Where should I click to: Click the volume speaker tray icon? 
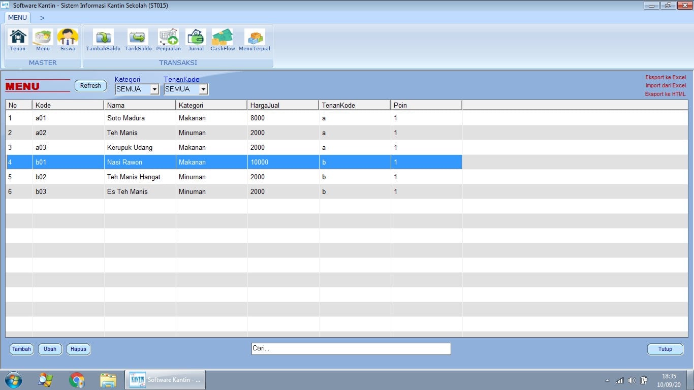tap(632, 380)
